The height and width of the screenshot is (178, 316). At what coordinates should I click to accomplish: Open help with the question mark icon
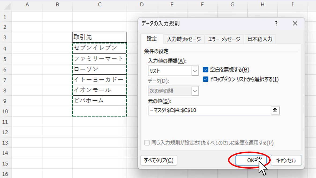(276, 24)
